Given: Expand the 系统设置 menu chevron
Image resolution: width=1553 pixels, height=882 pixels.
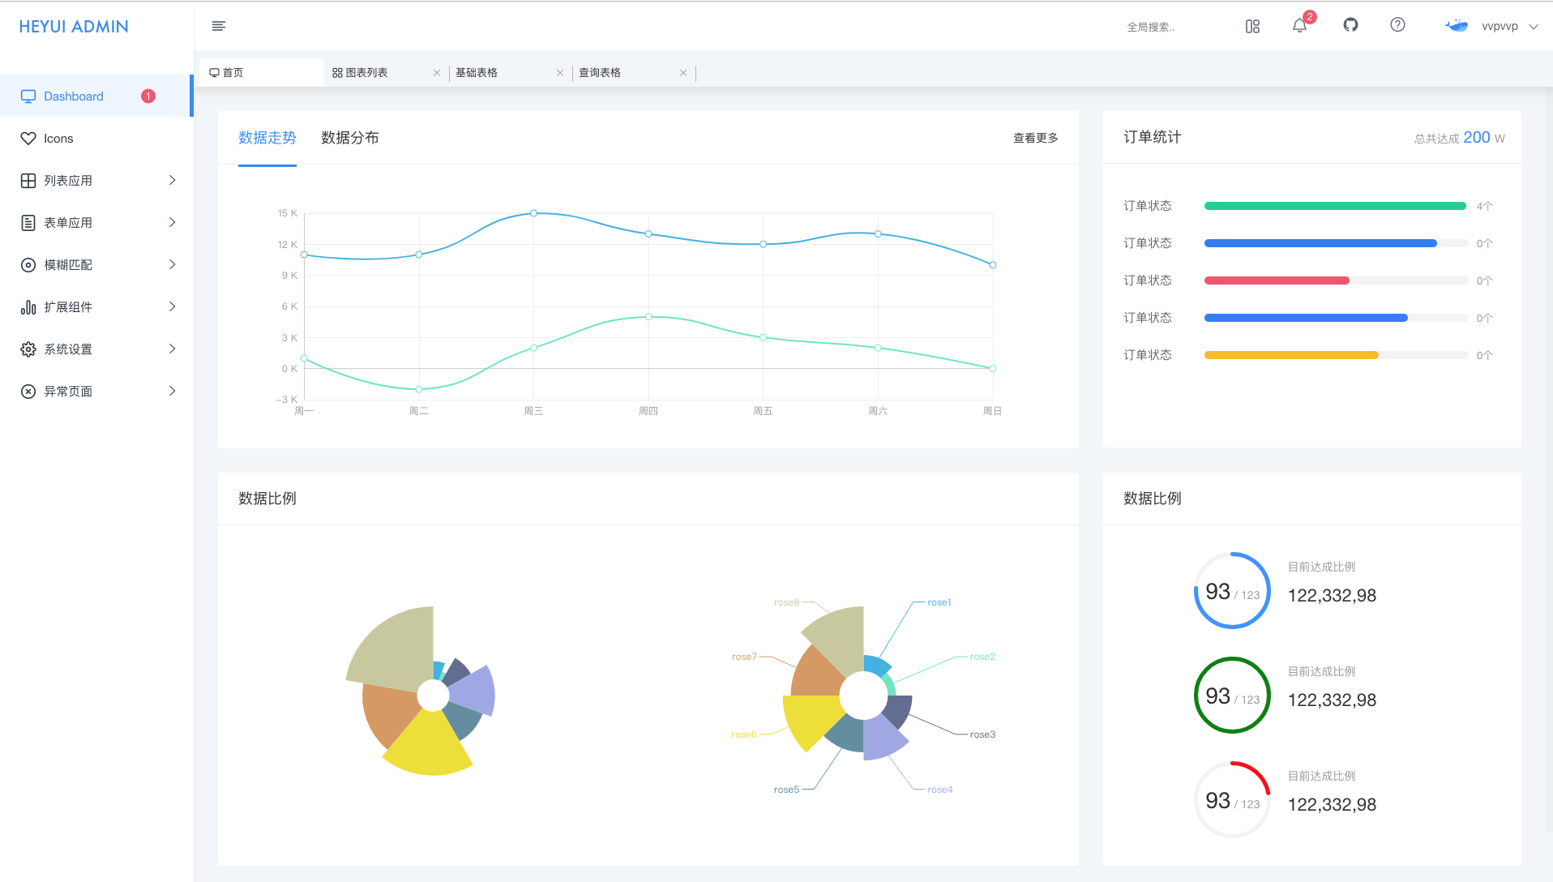Looking at the screenshot, I should (172, 349).
